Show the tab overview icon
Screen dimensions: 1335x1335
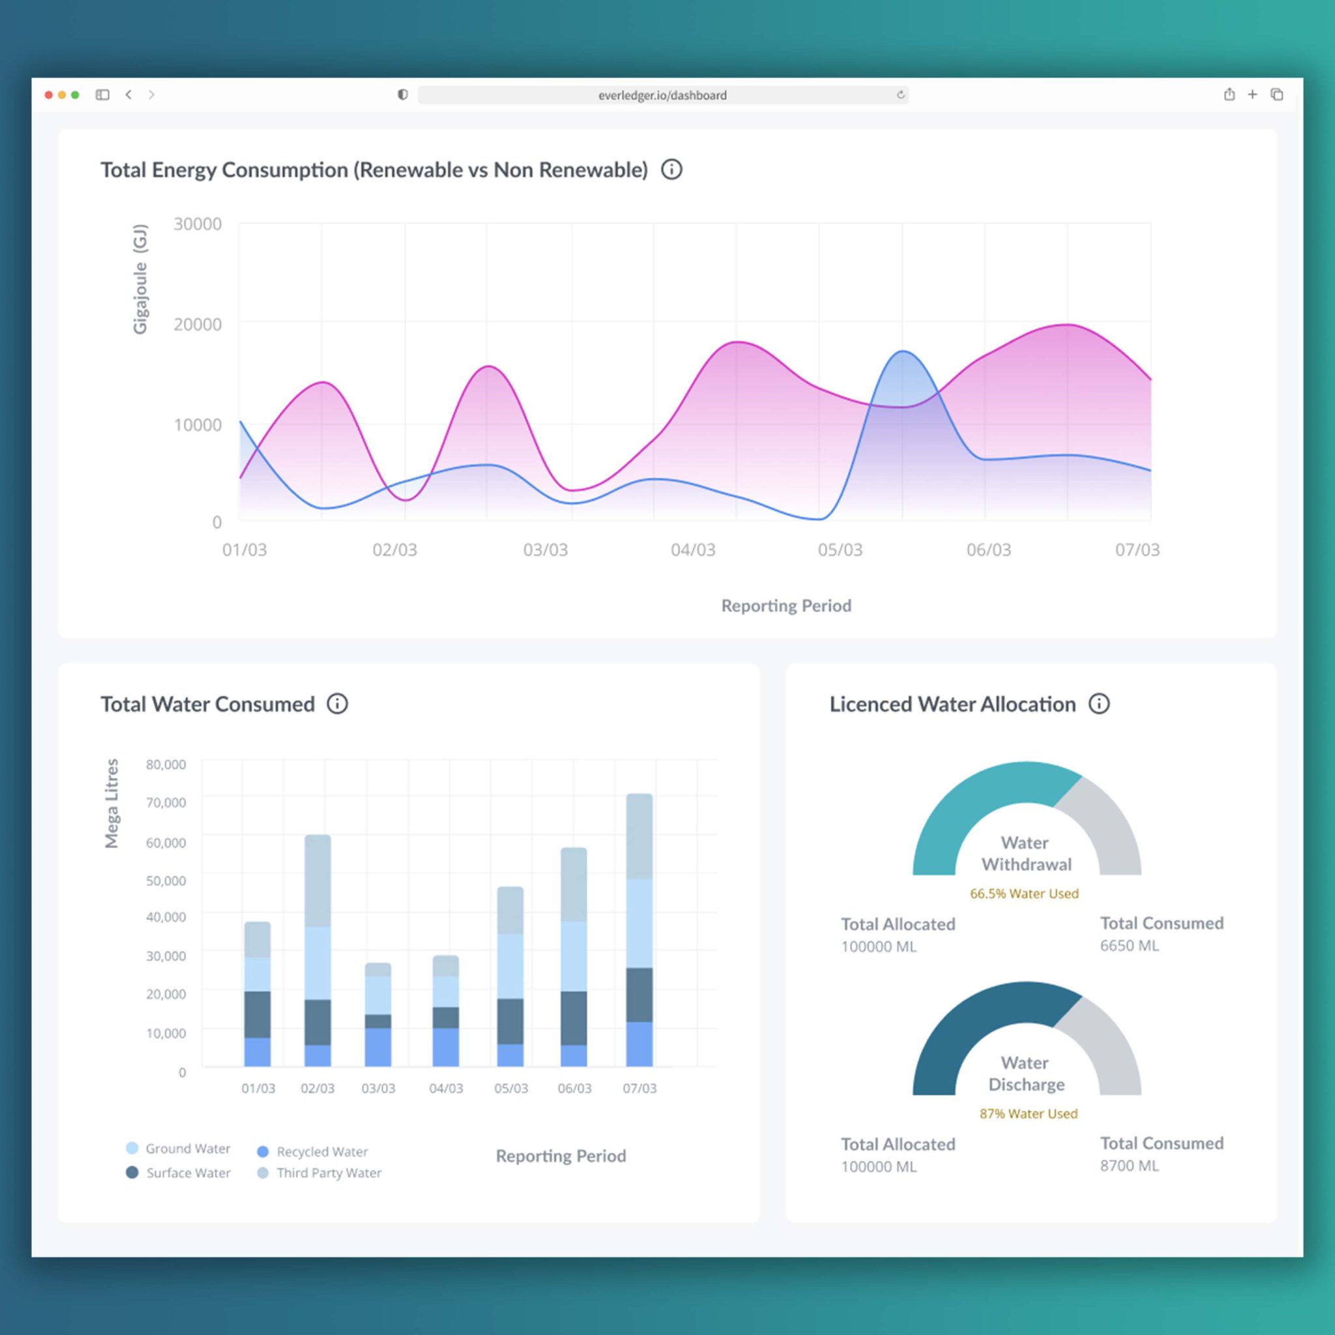point(1276,95)
